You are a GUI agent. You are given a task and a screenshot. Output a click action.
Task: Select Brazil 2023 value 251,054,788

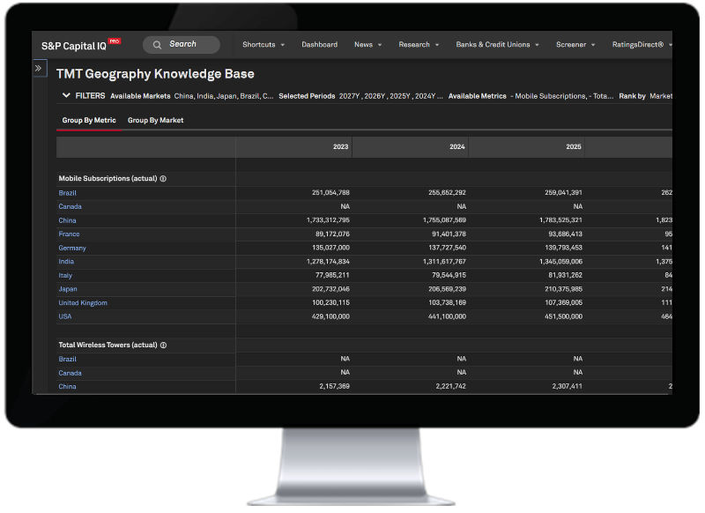330,193
